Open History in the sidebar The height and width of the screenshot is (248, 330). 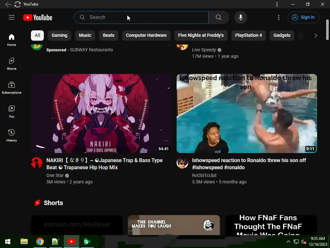[12, 135]
